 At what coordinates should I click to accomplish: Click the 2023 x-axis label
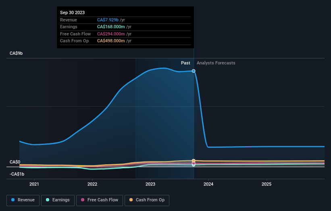tap(150, 184)
